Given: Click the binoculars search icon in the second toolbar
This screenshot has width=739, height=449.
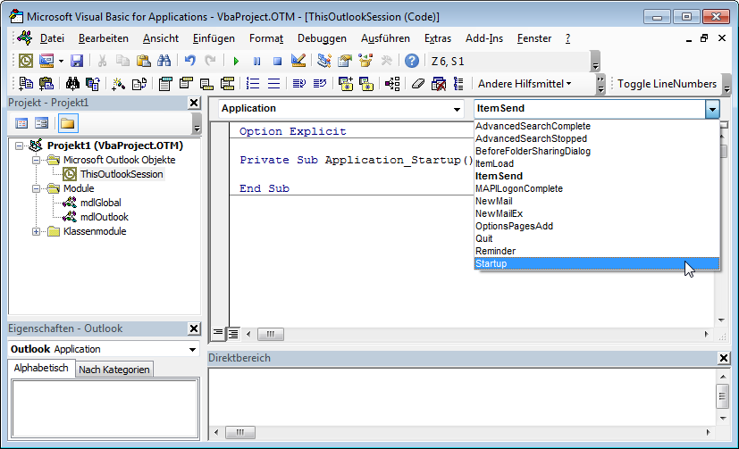Looking at the screenshot, I should [x=72, y=84].
